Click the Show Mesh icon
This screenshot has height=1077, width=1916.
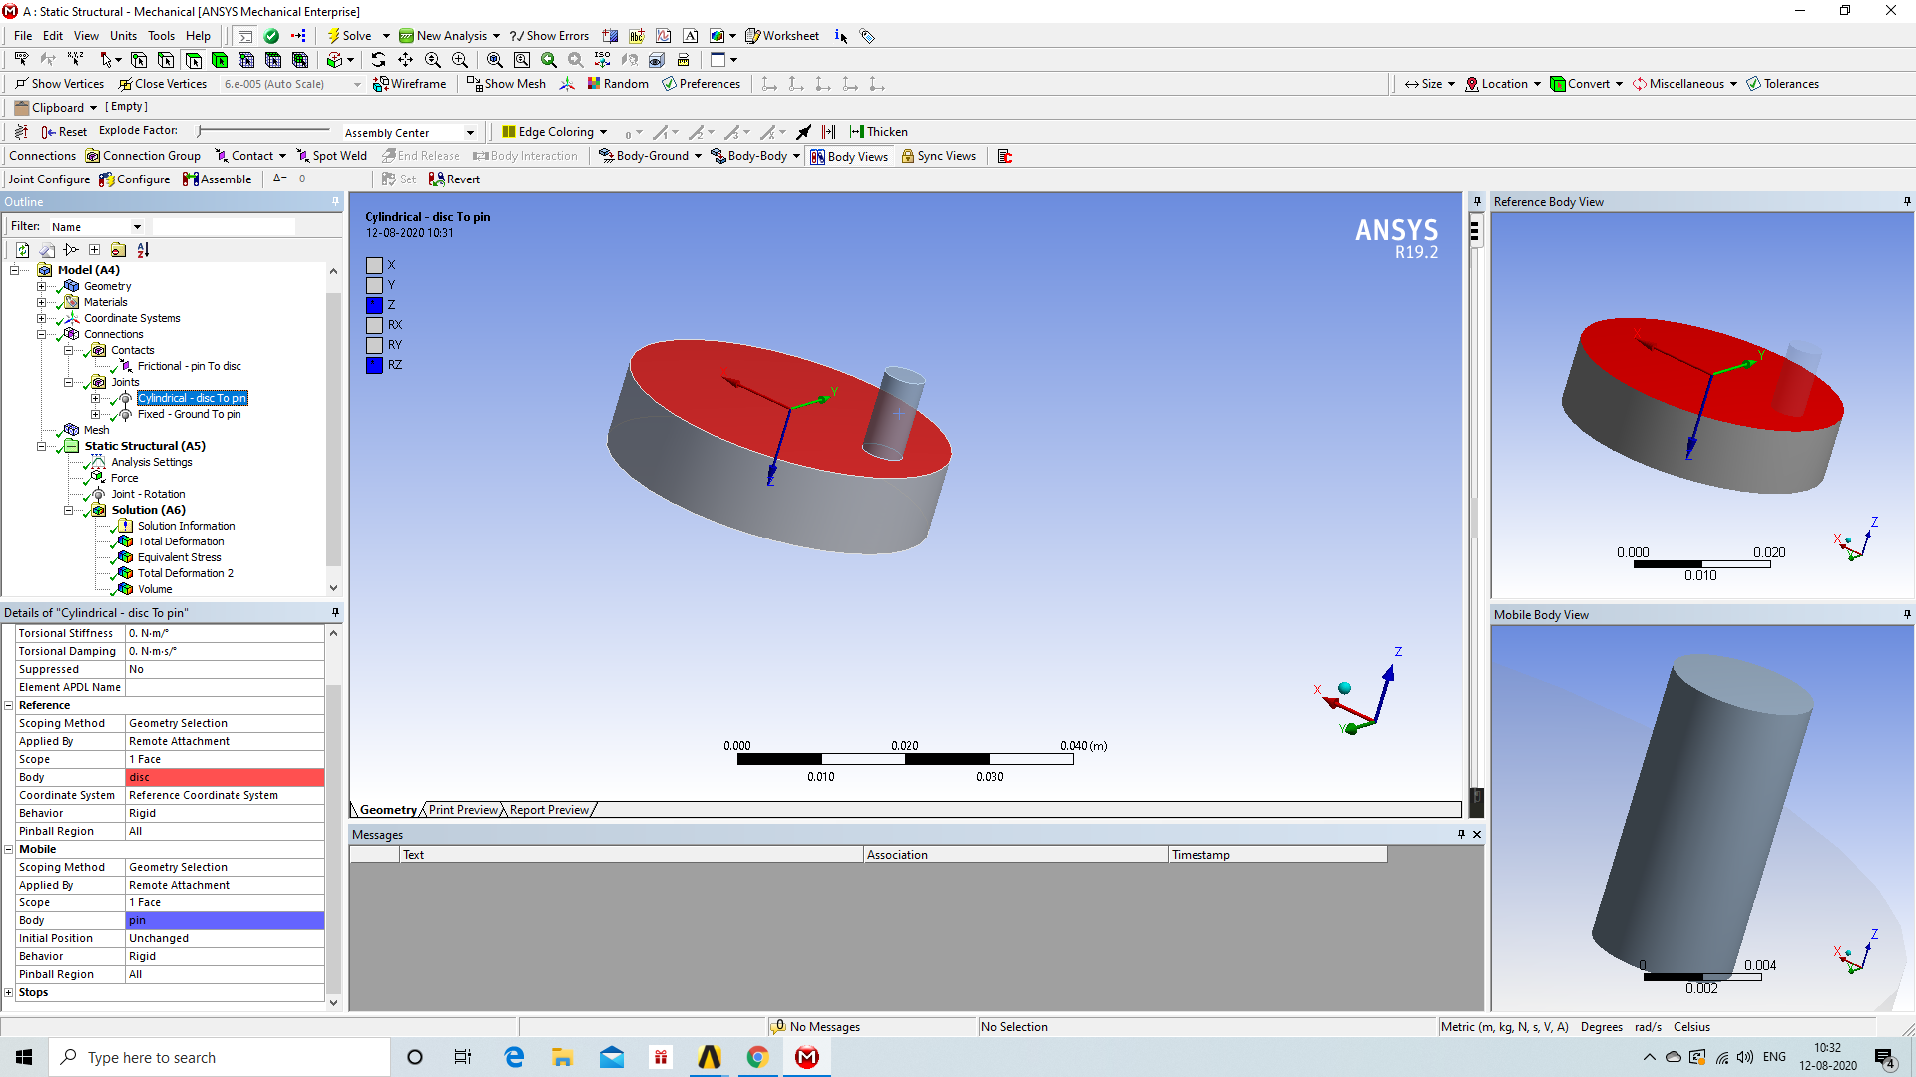[475, 84]
